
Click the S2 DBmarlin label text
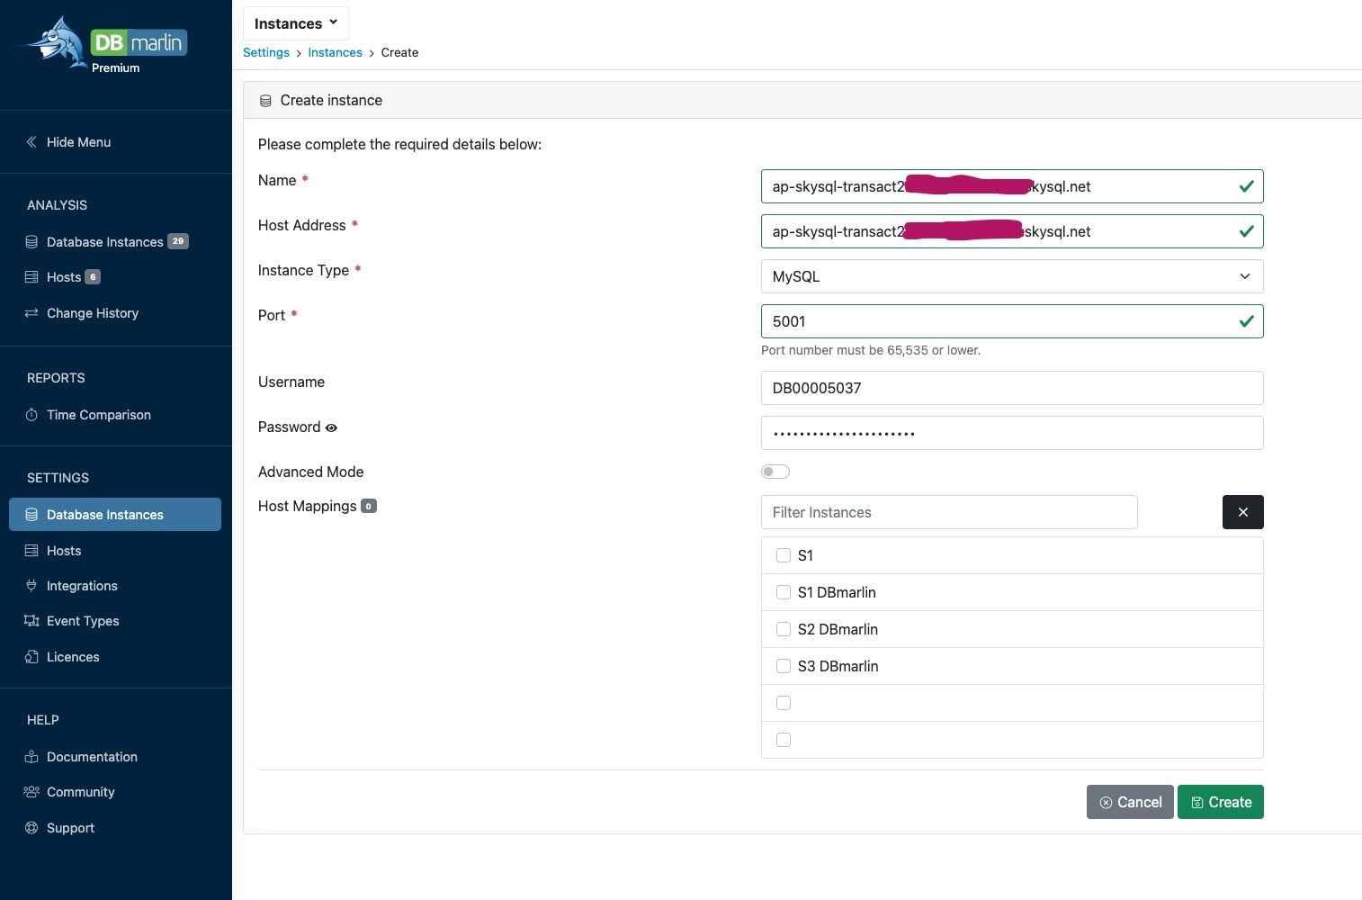click(838, 629)
